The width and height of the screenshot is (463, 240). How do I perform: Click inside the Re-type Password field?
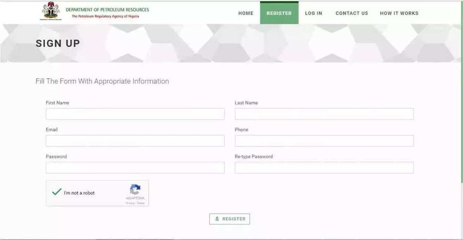(x=324, y=167)
